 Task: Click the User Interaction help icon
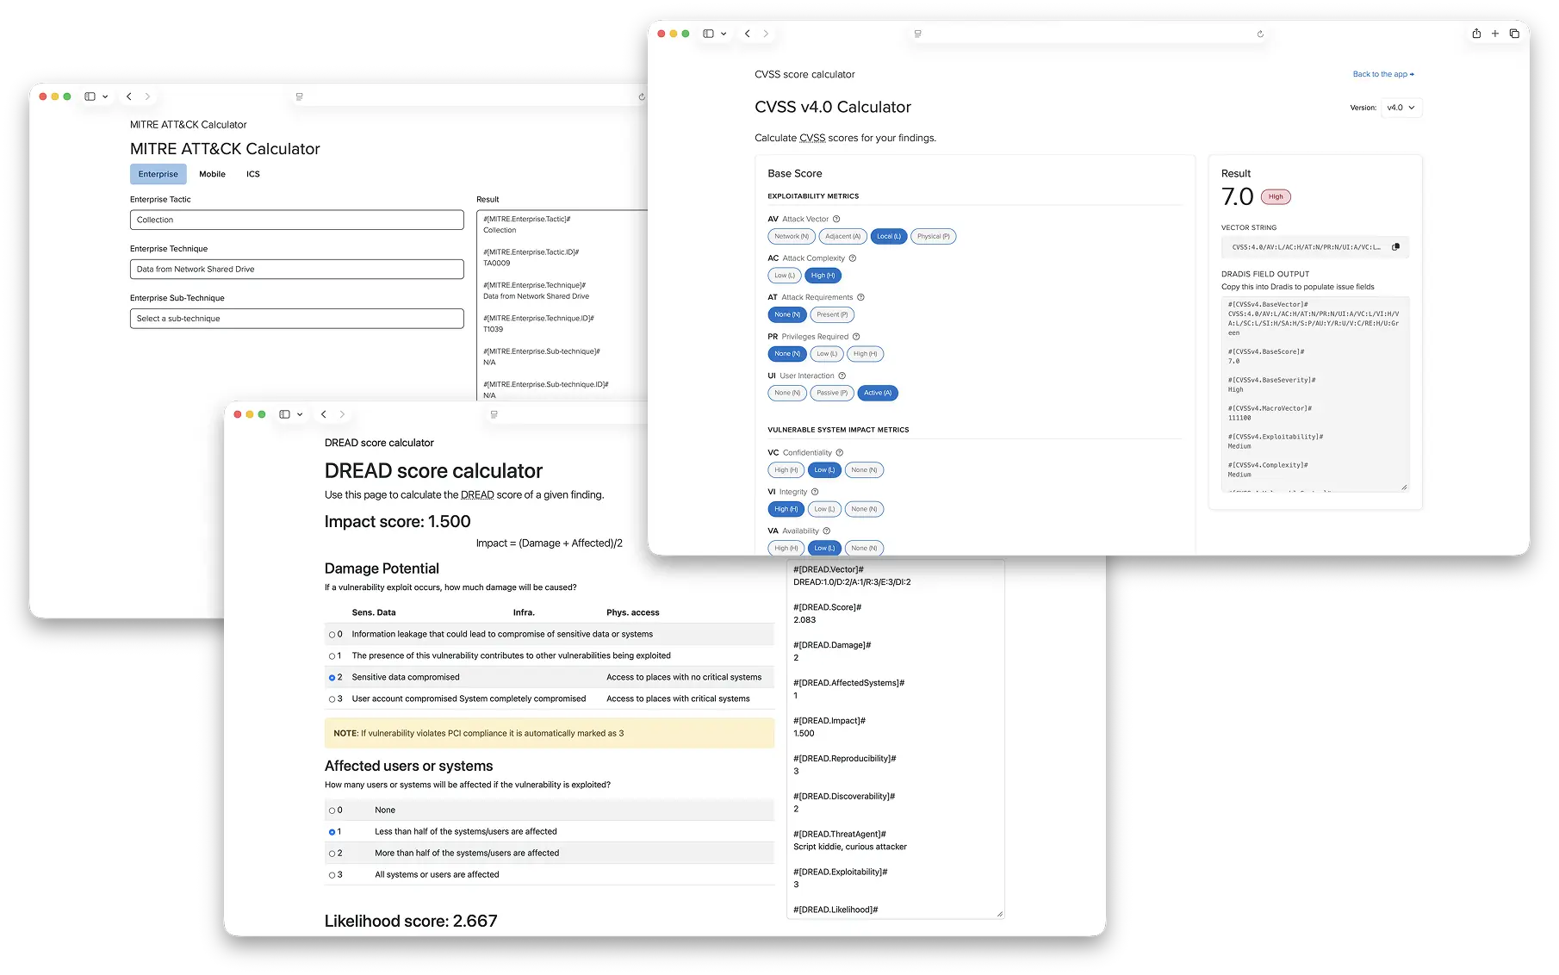pyautogui.click(x=842, y=376)
